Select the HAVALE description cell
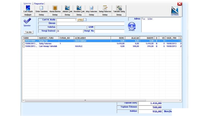The width and height of the screenshot is (207, 116). pos(92,46)
